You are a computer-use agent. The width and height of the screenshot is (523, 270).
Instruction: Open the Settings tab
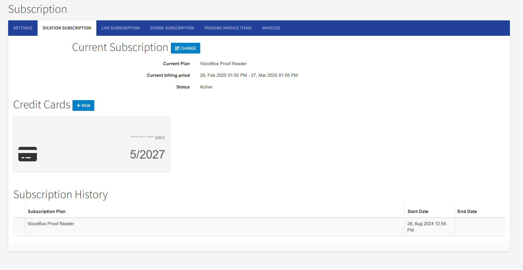coord(23,28)
